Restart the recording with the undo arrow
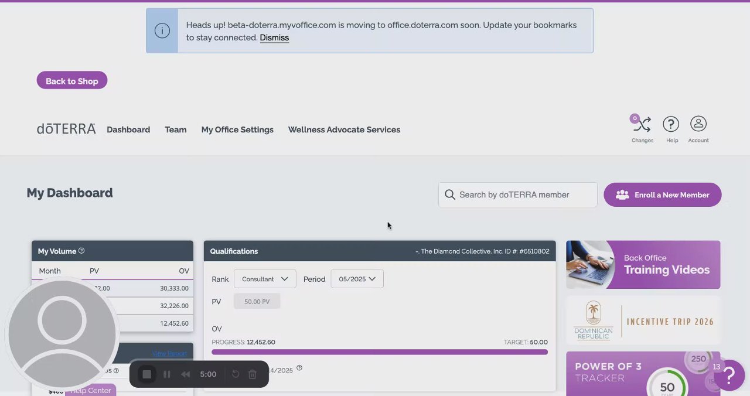This screenshot has height=396, width=750. coord(236,374)
